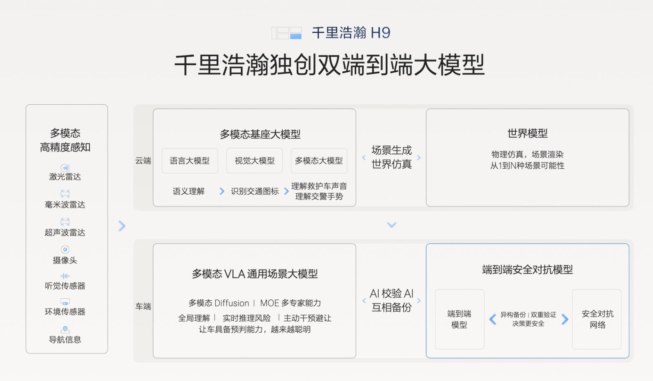Select the 端到端模型 card

460,319
